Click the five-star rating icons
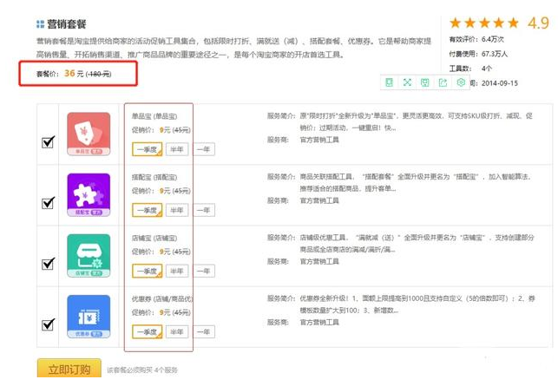This screenshot has width=558, height=386. coord(484,23)
